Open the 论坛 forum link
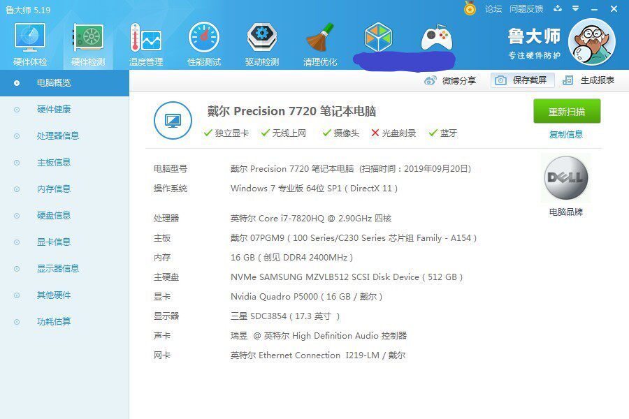Image resolution: width=629 pixels, height=419 pixels. (493, 9)
